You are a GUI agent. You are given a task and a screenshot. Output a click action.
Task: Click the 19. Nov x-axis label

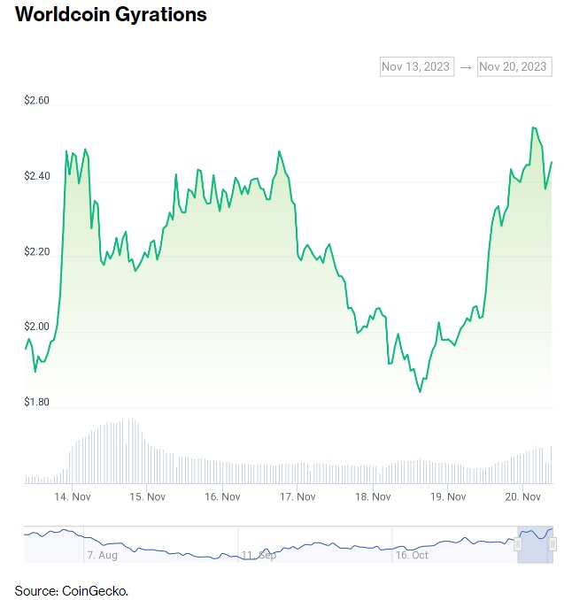tap(448, 497)
